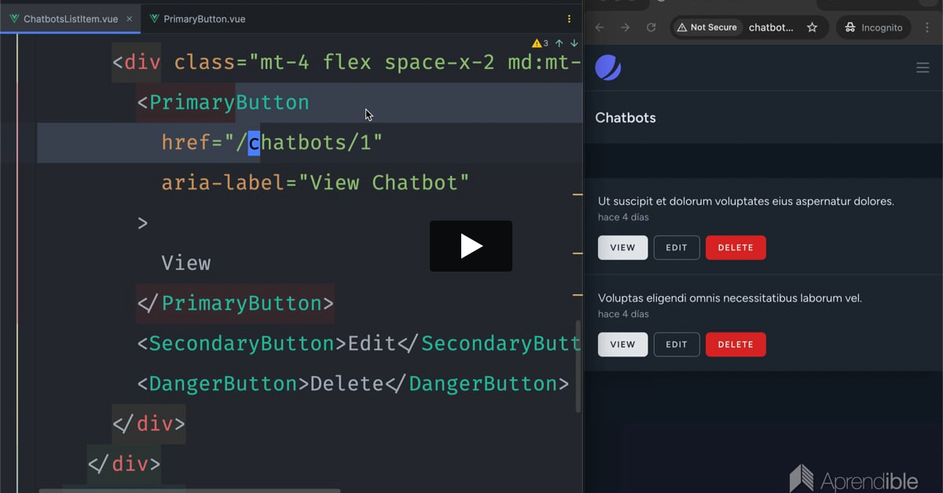Image resolution: width=943 pixels, height=493 pixels.
Task: Click the browser back arrow
Action: 600,27
